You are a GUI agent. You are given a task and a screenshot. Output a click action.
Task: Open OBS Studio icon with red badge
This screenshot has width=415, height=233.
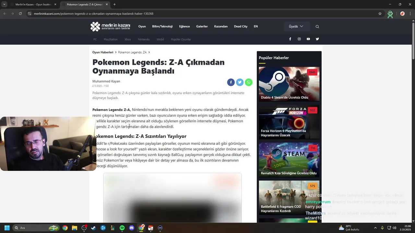84,228
